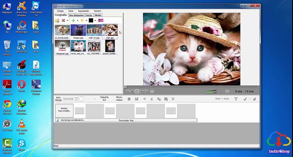Click the double checkmark icon
The width and height of the screenshot is (293, 157).
click(x=255, y=99)
